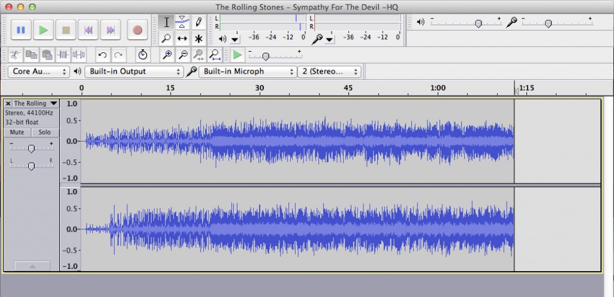This screenshot has width=614, height=297.
Task: Start recording with the Record button
Action: (137, 30)
